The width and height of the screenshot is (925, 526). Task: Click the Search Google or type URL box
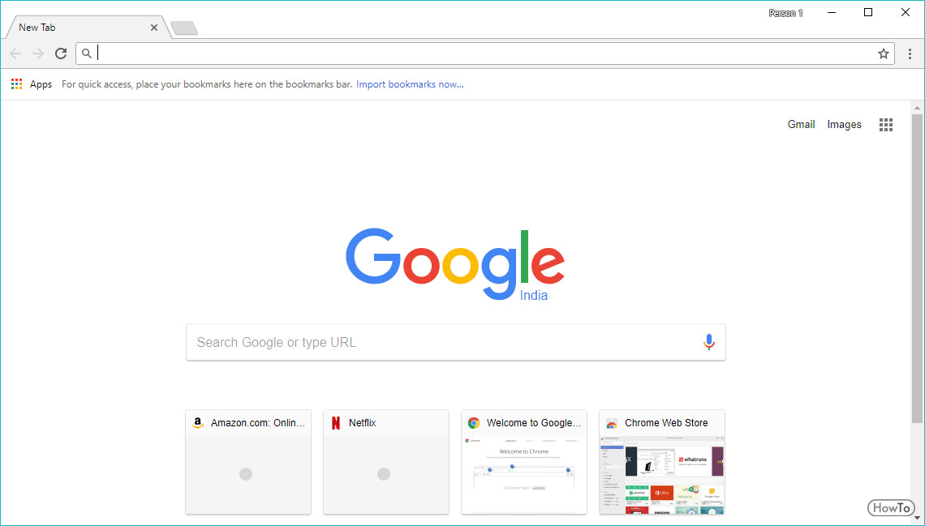[455, 342]
